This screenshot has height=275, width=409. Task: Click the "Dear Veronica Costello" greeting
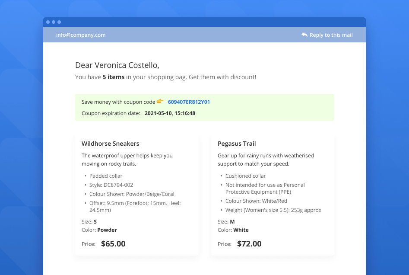[117, 65]
